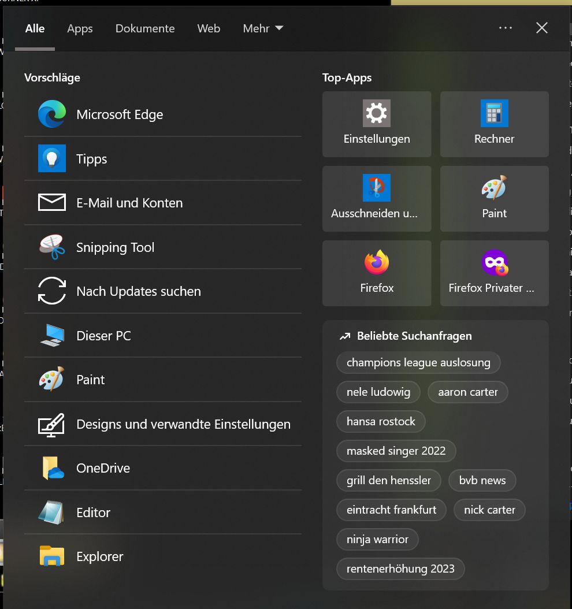
Task: Open Rechner calculator tile
Action: pyautogui.click(x=495, y=124)
